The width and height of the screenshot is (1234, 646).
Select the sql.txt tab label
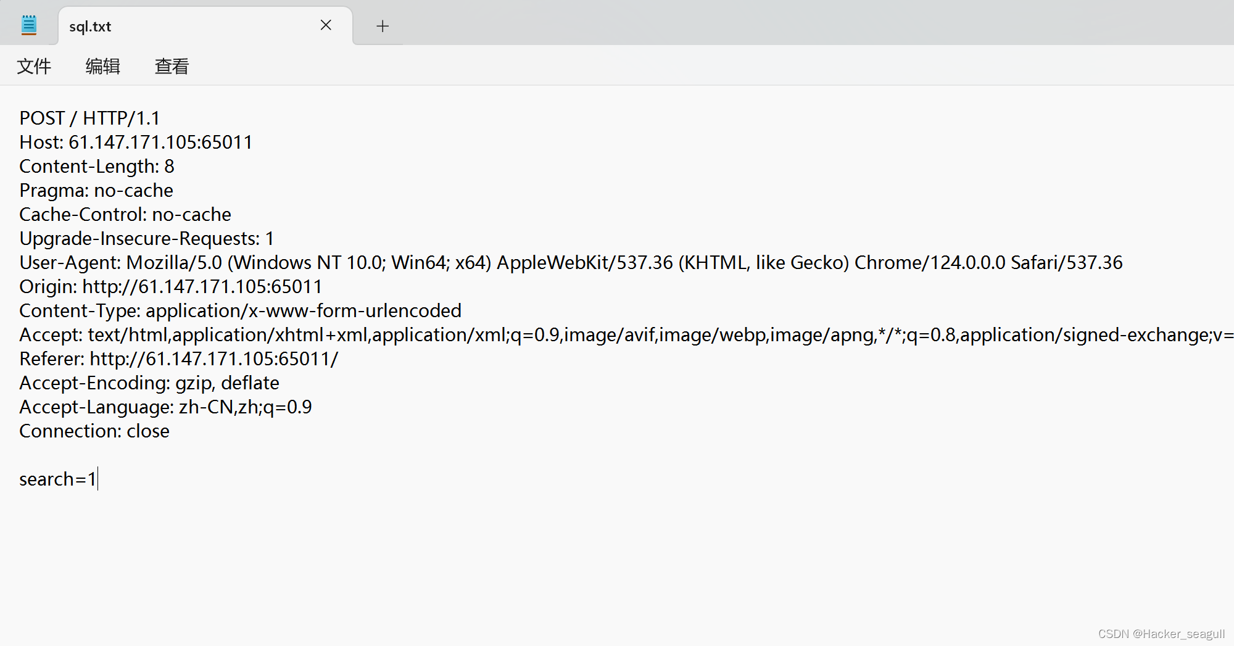click(x=90, y=26)
